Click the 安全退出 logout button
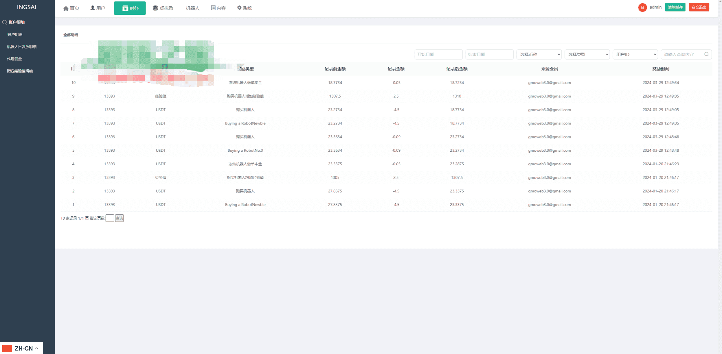Viewport: 722px width, 354px height. (699, 7)
